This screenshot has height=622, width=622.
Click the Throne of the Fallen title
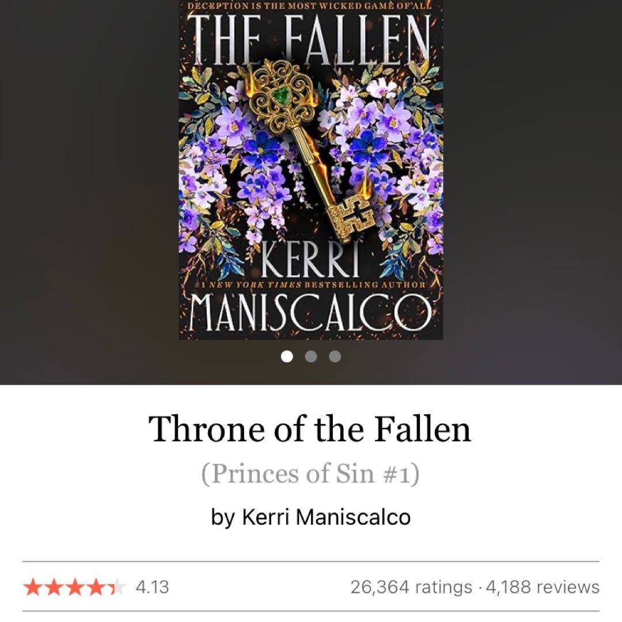click(310, 428)
